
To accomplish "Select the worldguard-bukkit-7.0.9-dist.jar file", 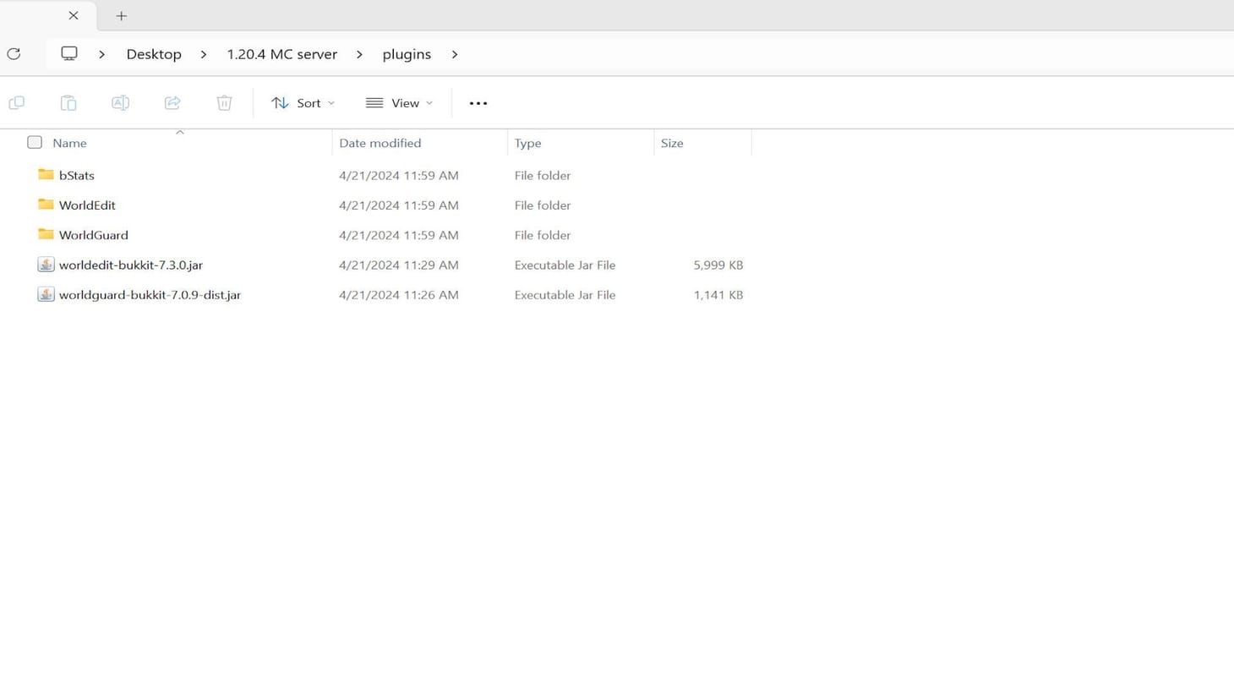I will pos(149,294).
